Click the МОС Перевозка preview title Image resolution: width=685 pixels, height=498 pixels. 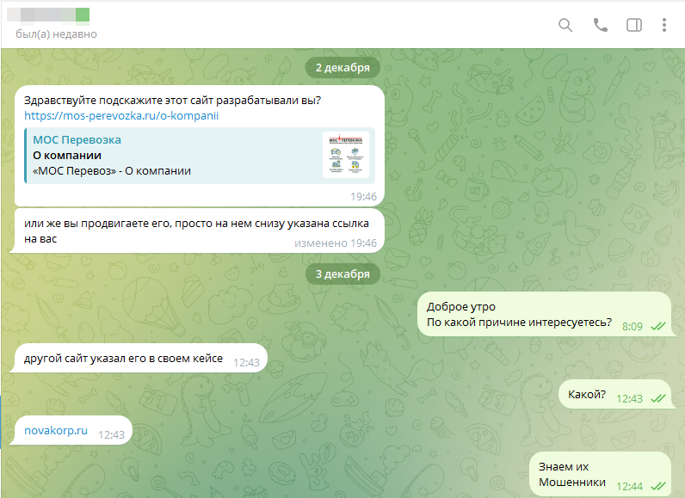click(x=77, y=139)
